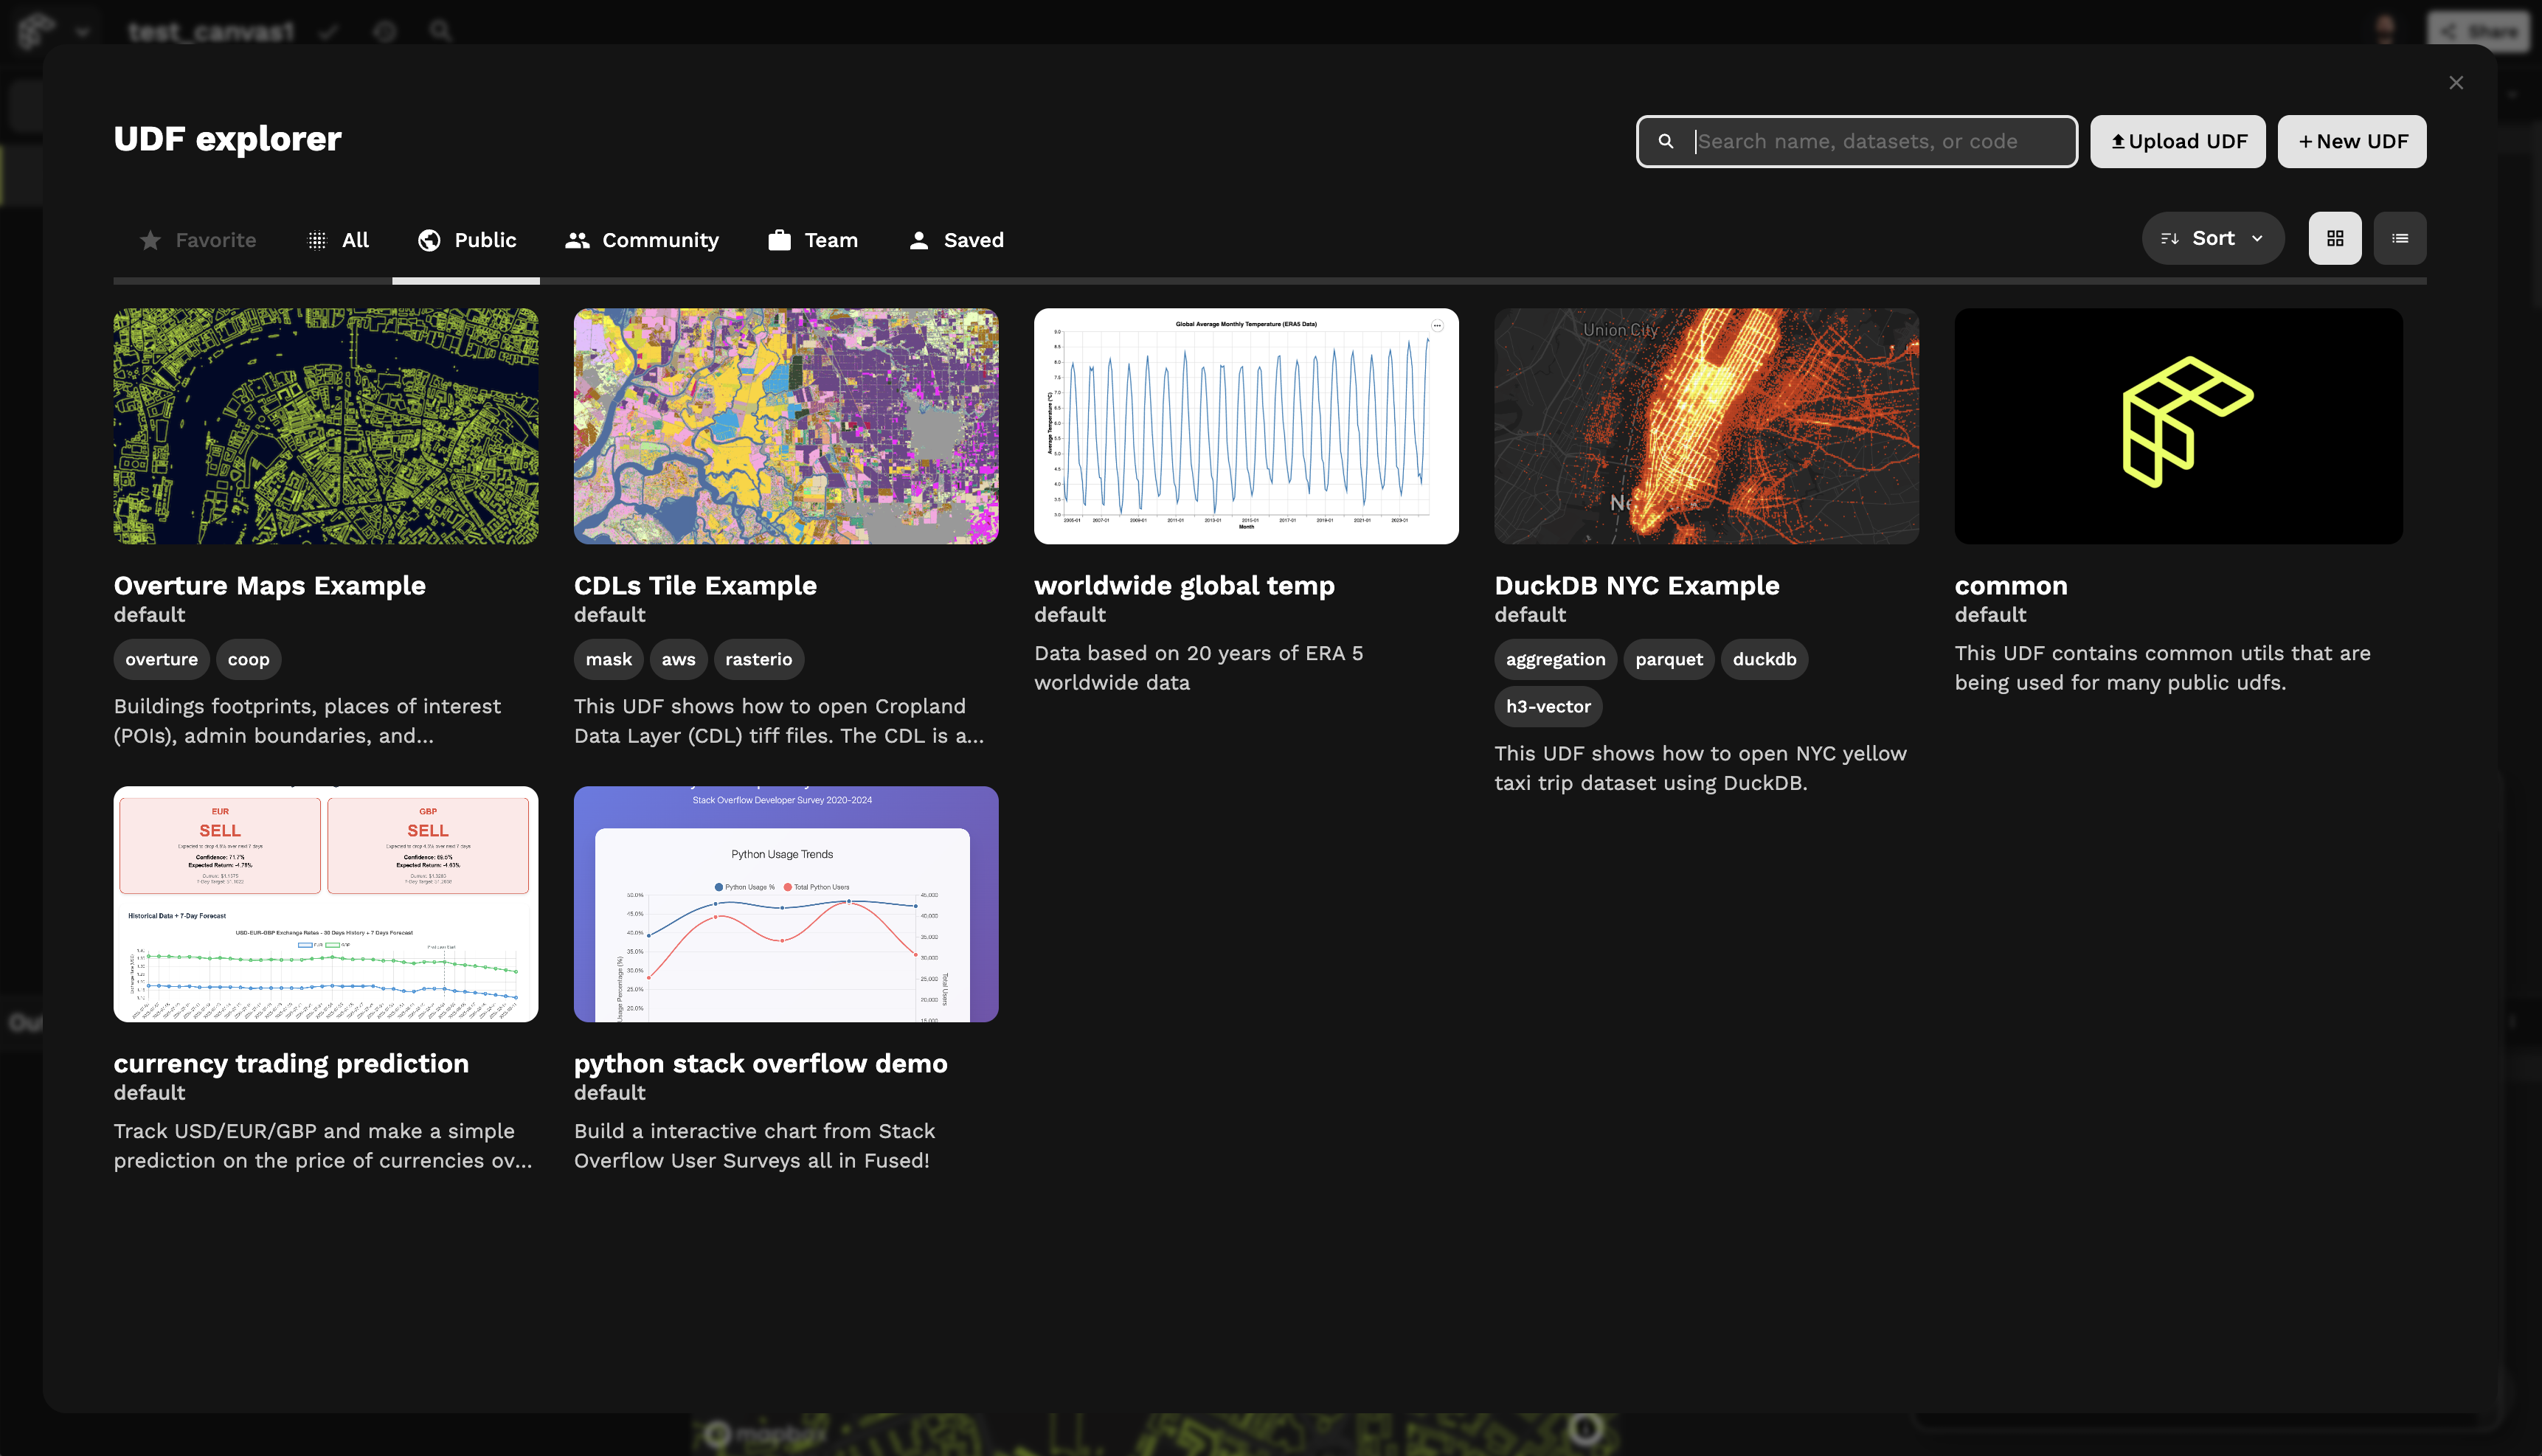
Task: Switch to grid view layout
Action: click(x=2335, y=238)
